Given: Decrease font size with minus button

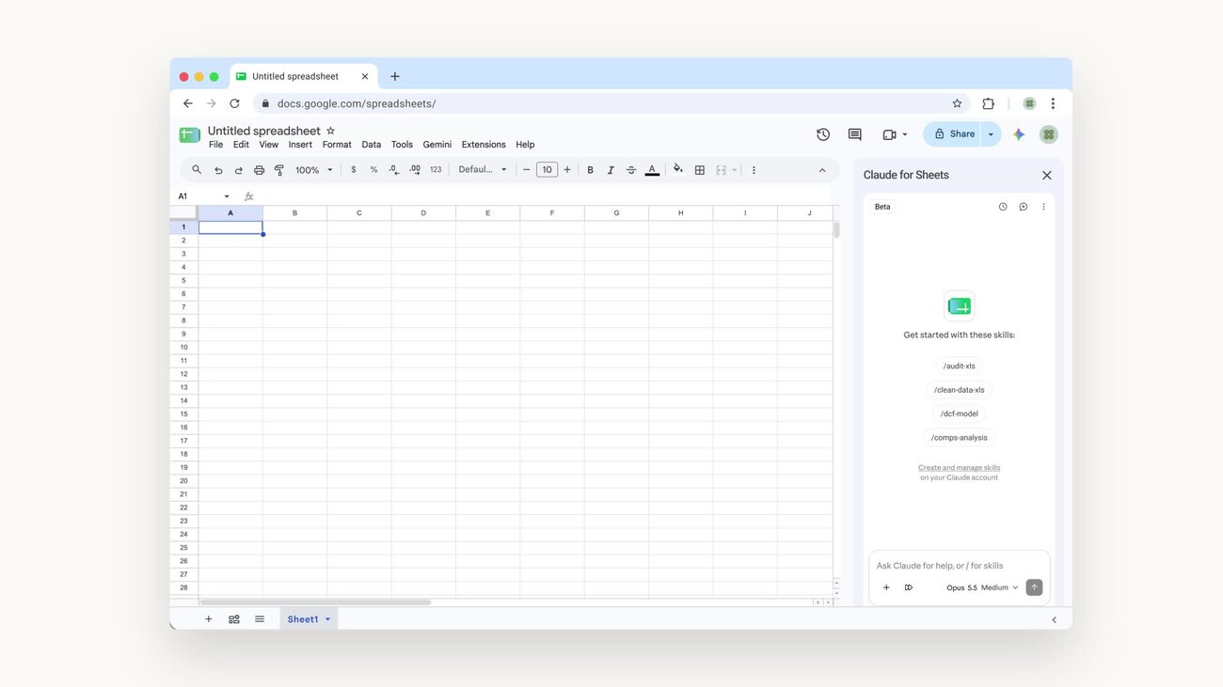Looking at the screenshot, I should [526, 170].
